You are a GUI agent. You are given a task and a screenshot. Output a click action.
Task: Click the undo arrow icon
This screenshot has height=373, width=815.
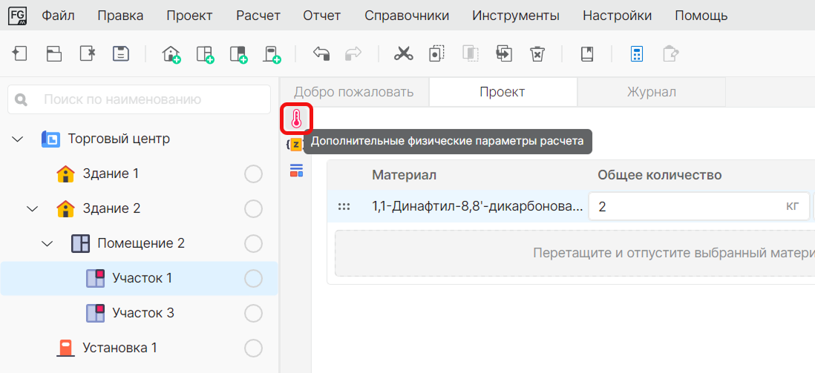tap(321, 53)
